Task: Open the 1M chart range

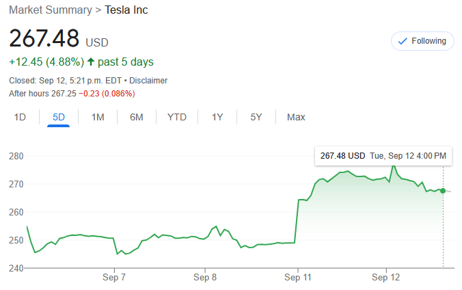Action: pyautogui.click(x=98, y=117)
